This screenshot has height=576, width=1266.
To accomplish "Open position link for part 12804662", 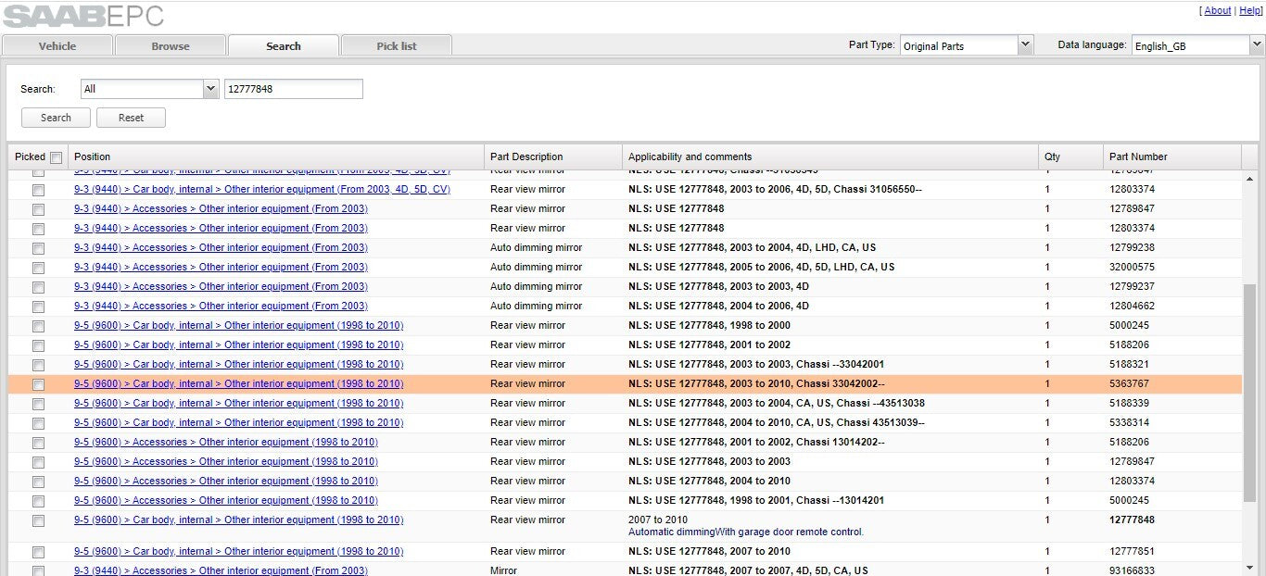I will [221, 306].
